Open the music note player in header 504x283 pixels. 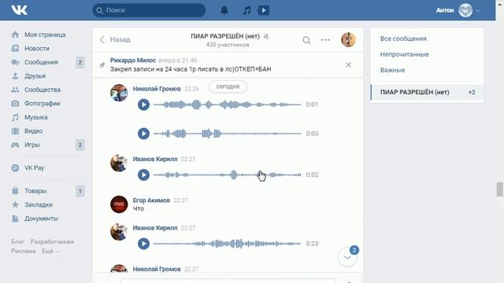[246, 10]
